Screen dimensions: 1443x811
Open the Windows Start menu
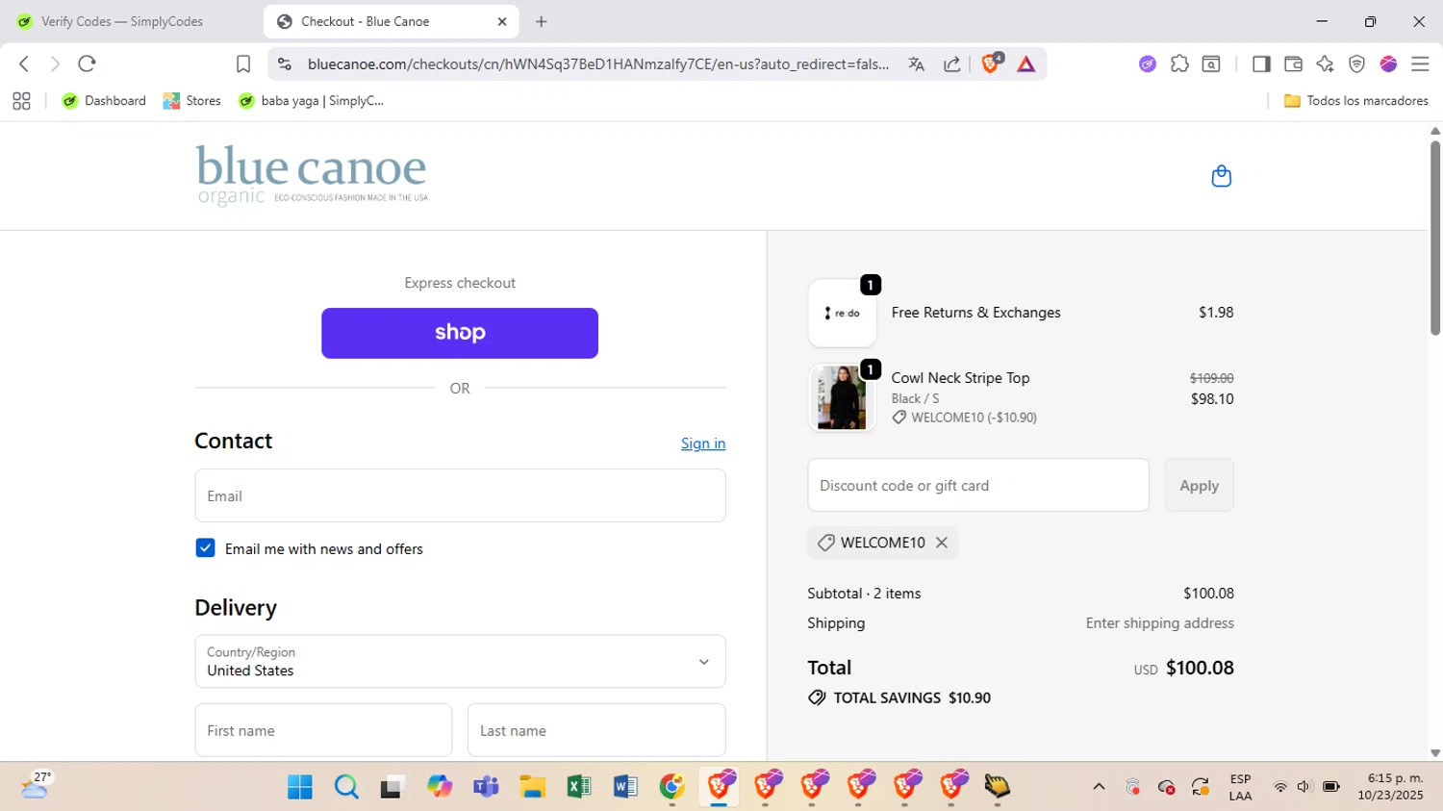300,787
